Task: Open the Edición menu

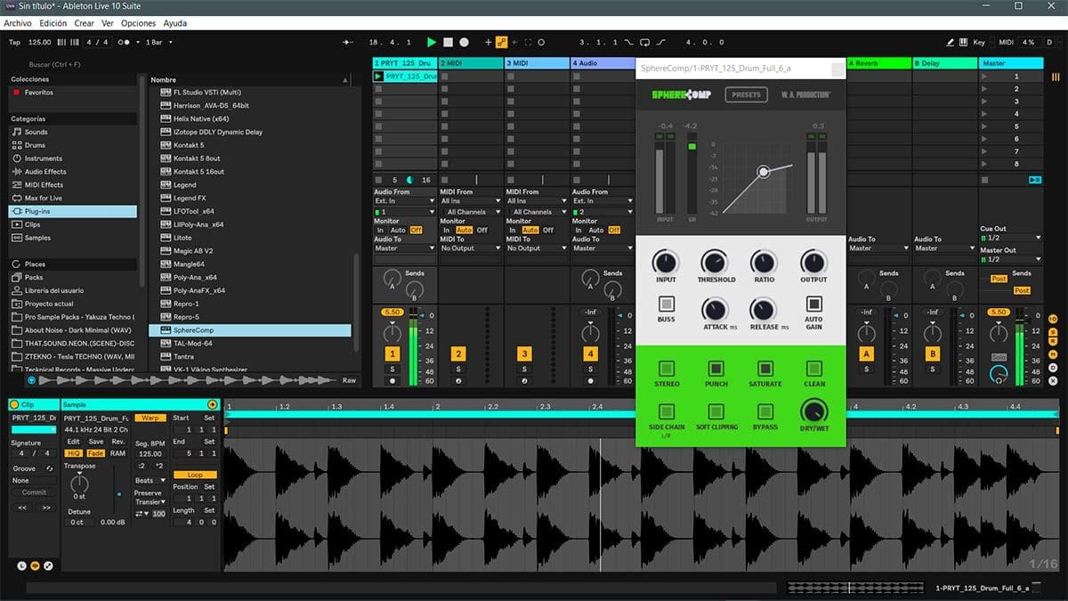Action: (53, 23)
